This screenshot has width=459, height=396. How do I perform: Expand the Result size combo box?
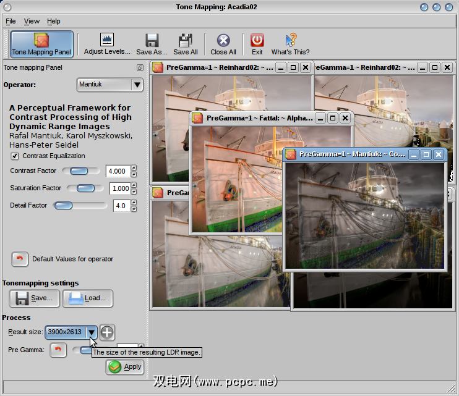(x=92, y=332)
